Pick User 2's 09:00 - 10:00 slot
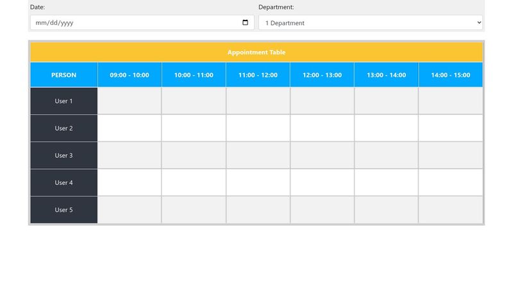513x288 pixels. click(x=130, y=128)
